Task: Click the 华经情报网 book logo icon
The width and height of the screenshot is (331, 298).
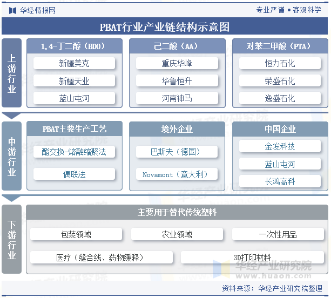Action: pyautogui.click(x=12, y=10)
